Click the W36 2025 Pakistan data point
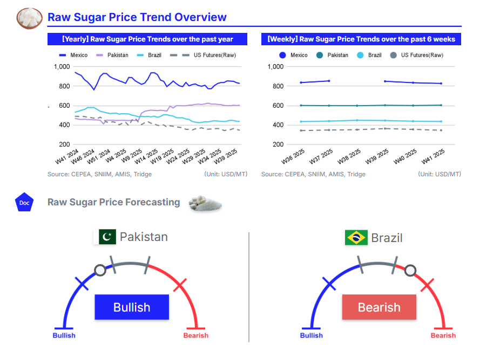The height and width of the screenshot is (345, 493). [x=301, y=106]
